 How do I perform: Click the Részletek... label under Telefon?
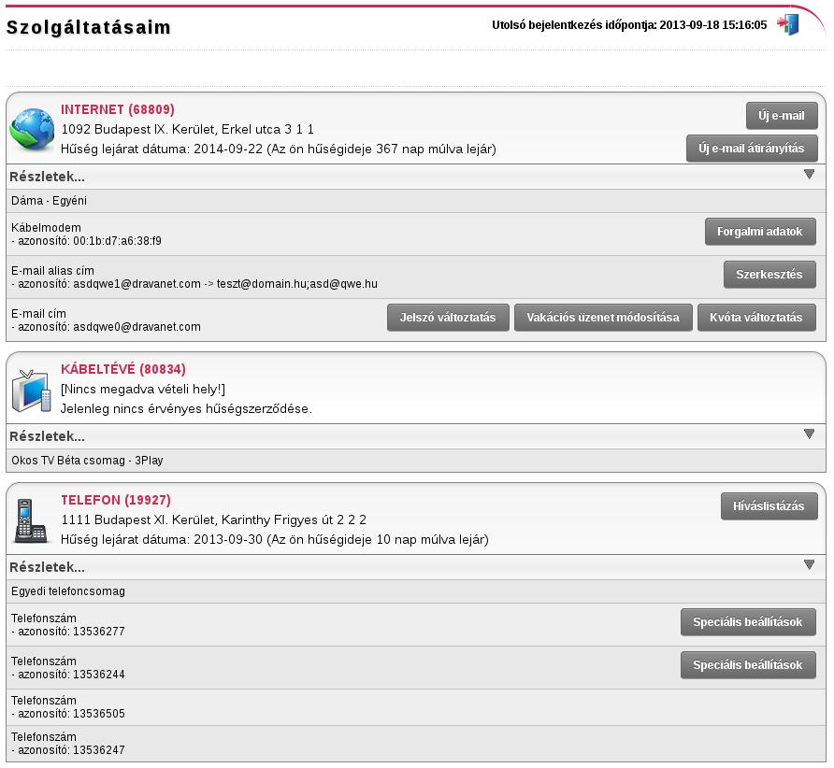47,567
